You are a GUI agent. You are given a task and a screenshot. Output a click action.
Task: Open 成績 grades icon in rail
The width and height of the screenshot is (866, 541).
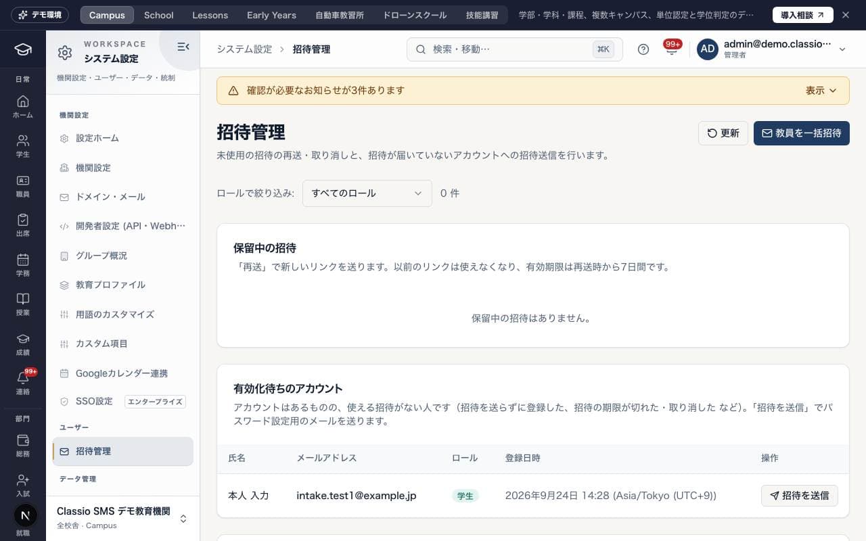coord(23,344)
